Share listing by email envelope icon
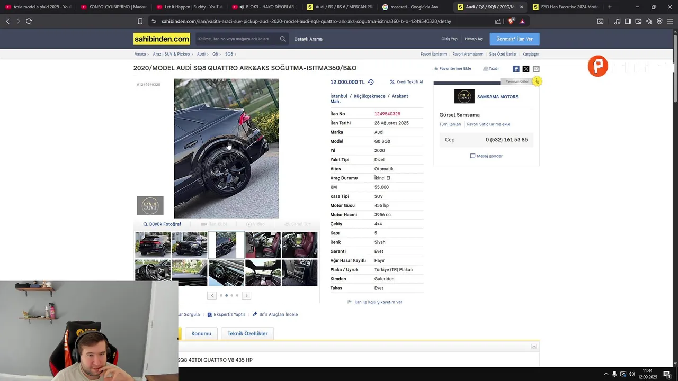Viewport: 678px width, 381px height. coord(536,69)
